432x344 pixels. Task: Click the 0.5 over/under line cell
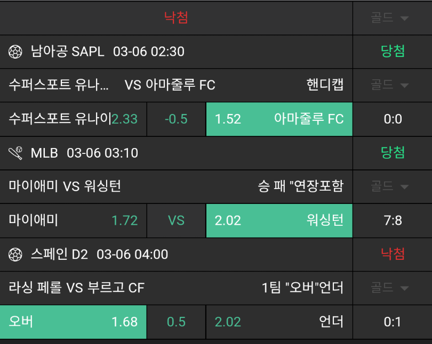pos(176,322)
